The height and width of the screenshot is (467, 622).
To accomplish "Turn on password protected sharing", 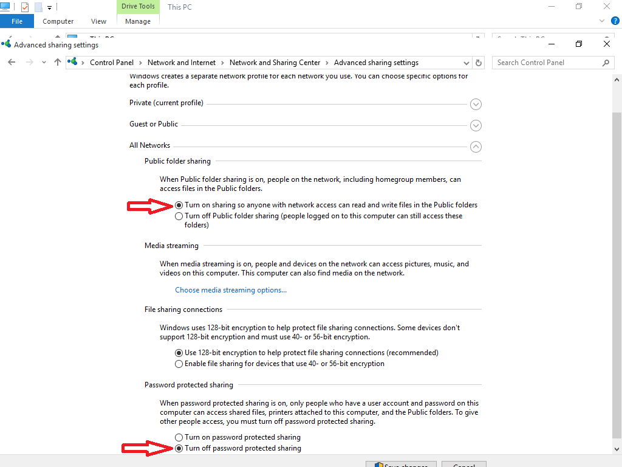I will (x=179, y=437).
